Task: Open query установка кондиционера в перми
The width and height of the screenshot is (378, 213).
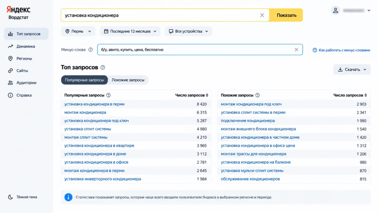Action: click(x=94, y=104)
